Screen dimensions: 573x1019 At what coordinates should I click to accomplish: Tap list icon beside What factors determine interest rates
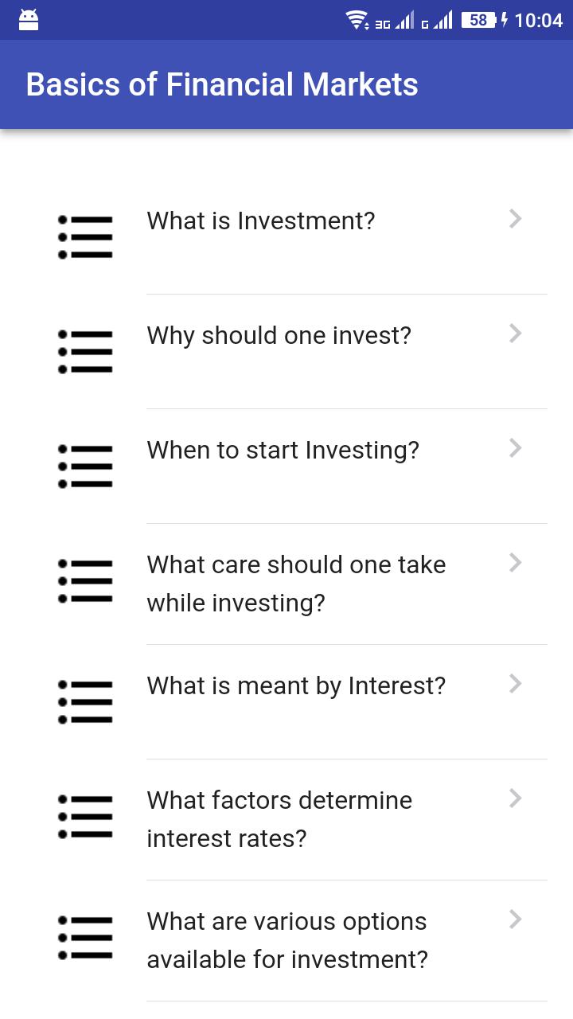(85, 816)
